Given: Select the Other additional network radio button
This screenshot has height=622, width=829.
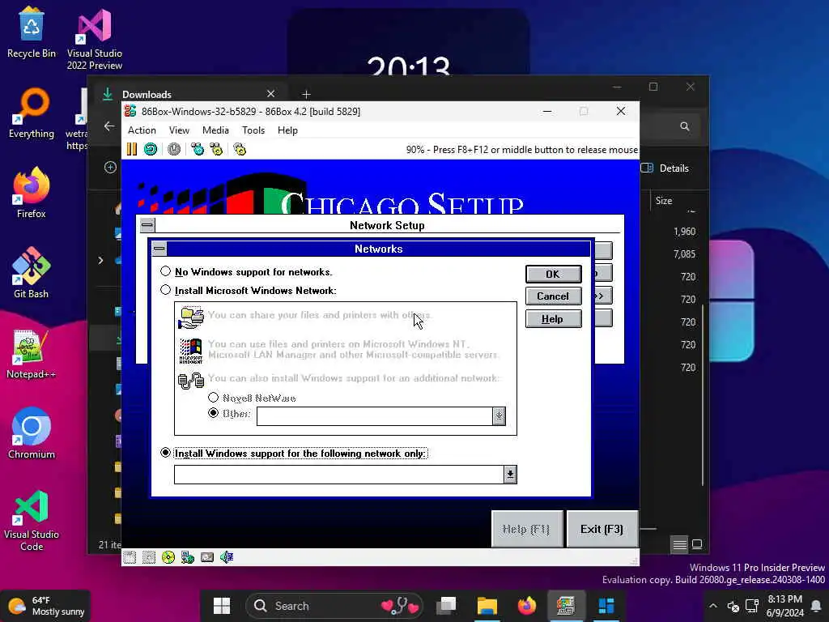Looking at the screenshot, I should [213, 413].
